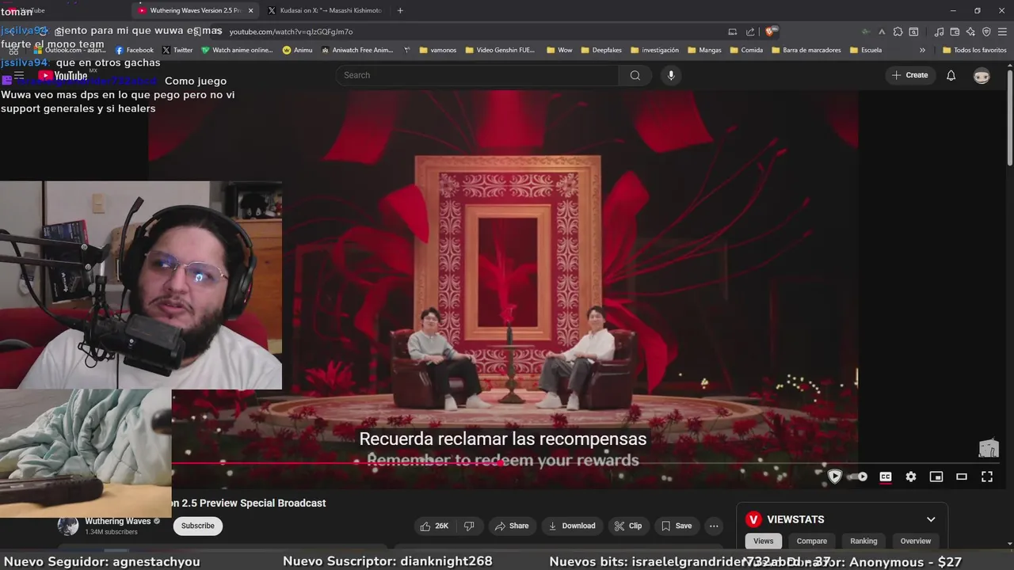Open the sidebar search panel icon
This screenshot has height=570, width=1014.
[913, 32]
